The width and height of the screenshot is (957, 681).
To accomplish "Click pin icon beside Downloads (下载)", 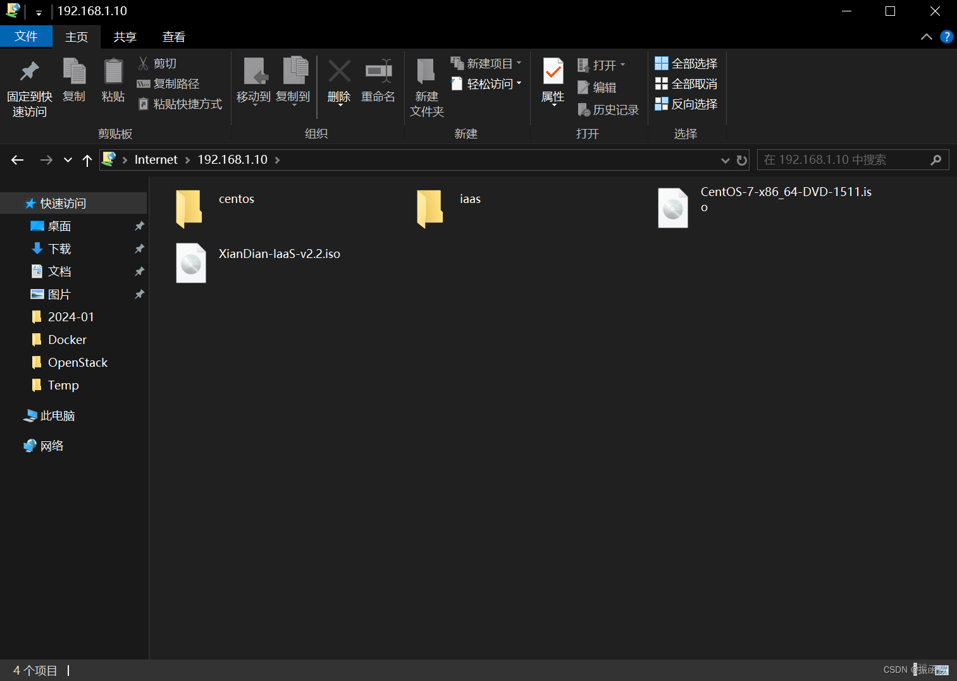I will [139, 248].
